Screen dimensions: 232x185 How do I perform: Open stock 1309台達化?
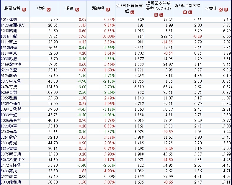[11, 104]
